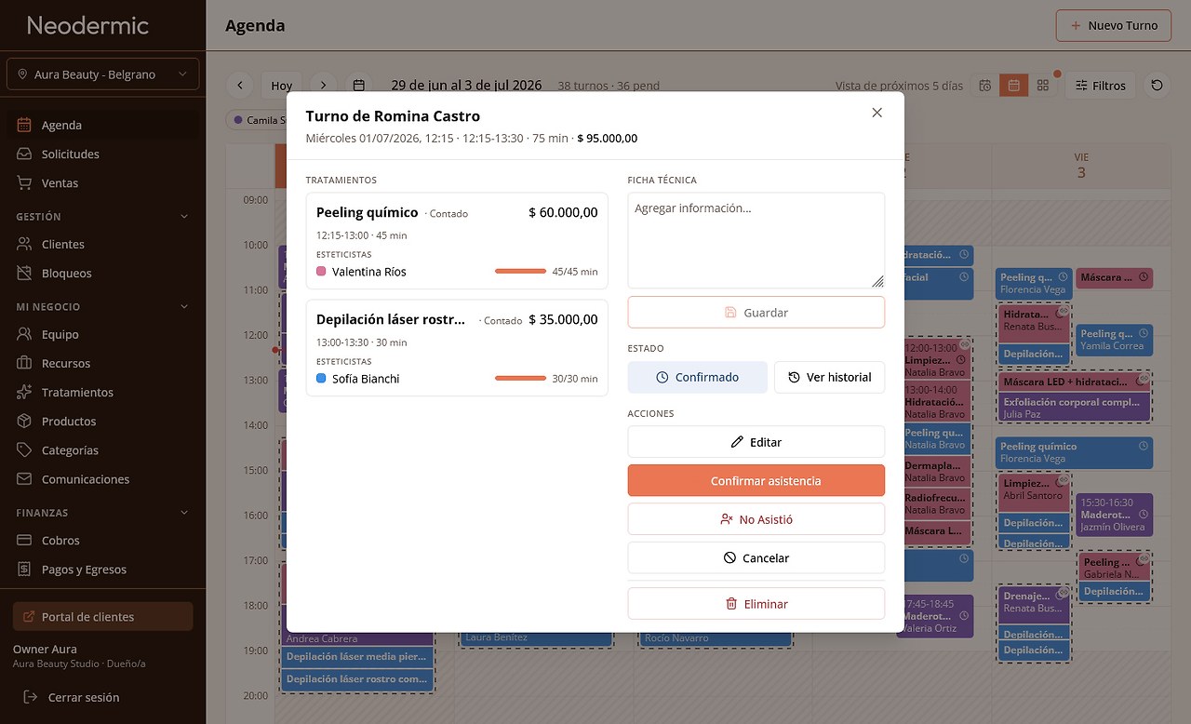The image size is (1191, 724).
Task: Save ficha técnica with Guardar
Action: click(756, 313)
